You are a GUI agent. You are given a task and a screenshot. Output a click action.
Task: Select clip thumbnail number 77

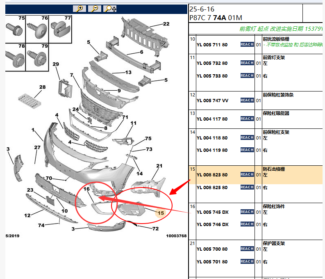(60, 29)
